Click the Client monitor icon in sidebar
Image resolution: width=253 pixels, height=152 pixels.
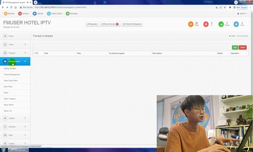[x=5, y=44]
